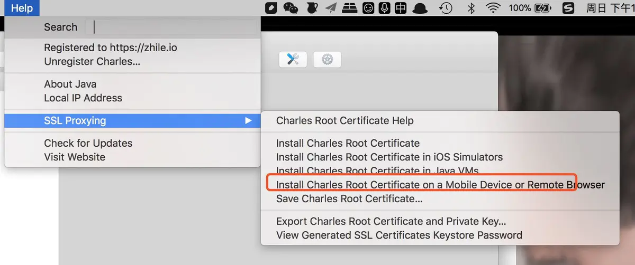Expand the SSL Proxying submenu
Image resolution: width=635 pixels, height=265 pixels.
coord(132,120)
